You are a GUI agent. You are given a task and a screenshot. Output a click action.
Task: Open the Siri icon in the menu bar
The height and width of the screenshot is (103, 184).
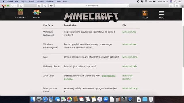171,1
